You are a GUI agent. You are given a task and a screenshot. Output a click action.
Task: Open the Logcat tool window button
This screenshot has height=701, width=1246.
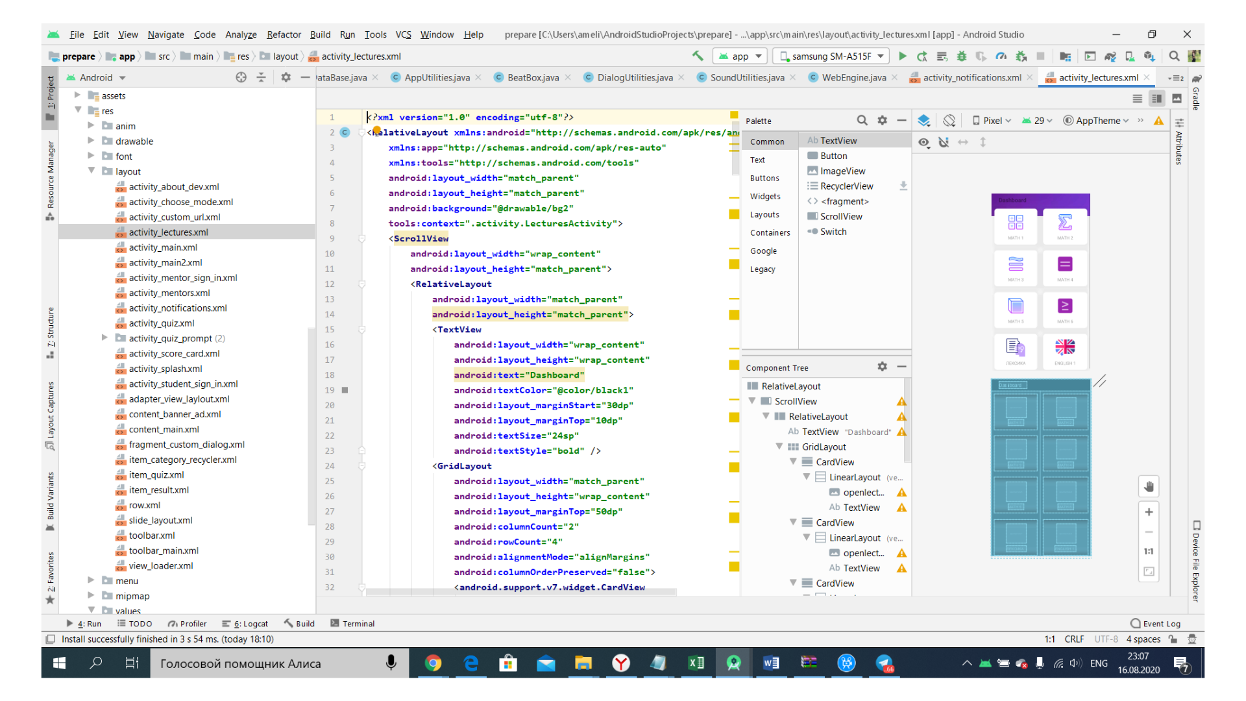(245, 624)
